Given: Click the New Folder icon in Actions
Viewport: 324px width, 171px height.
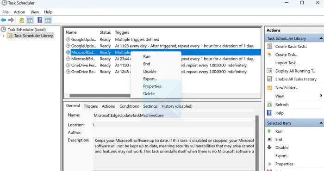Looking at the screenshot, I should (269, 88).
